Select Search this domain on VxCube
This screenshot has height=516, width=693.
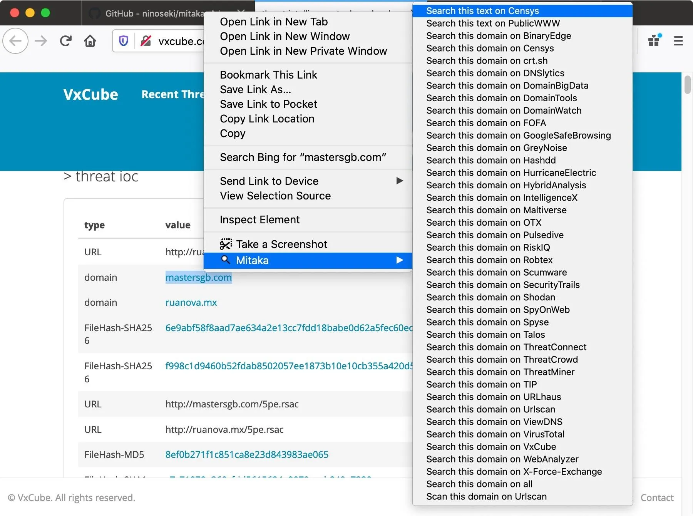[x=522, y=447]
